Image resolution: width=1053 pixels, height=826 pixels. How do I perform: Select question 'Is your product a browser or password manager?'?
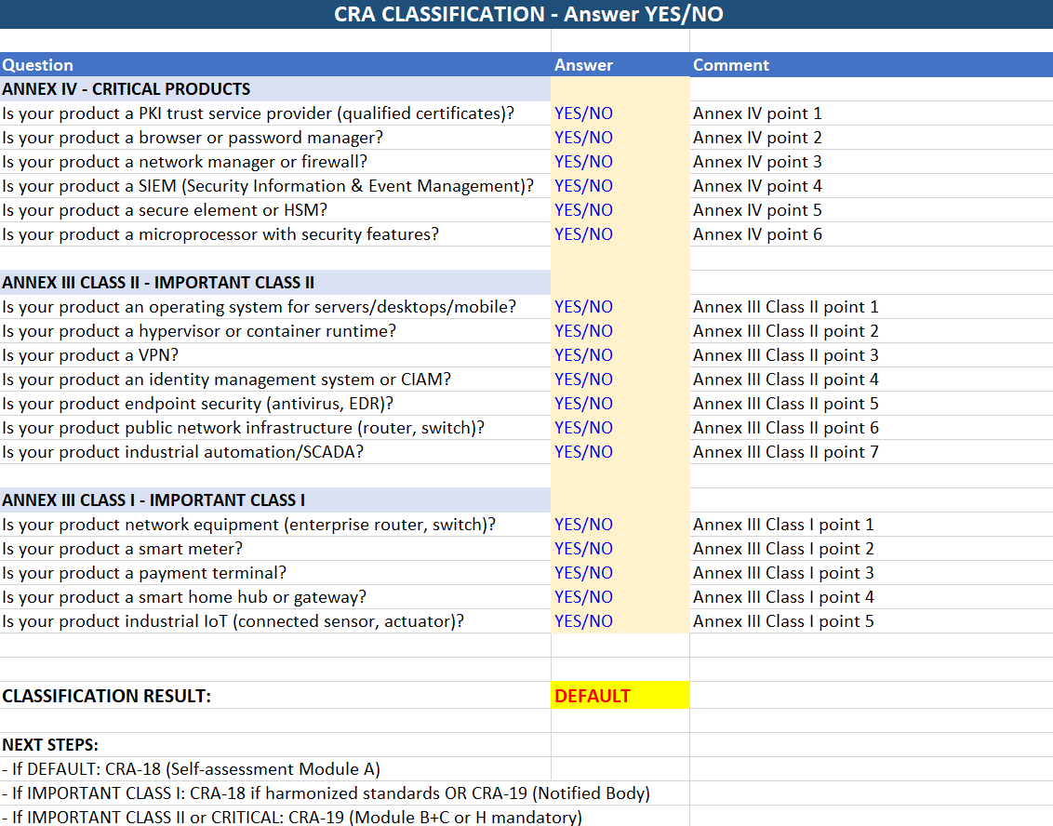point(193,138)
